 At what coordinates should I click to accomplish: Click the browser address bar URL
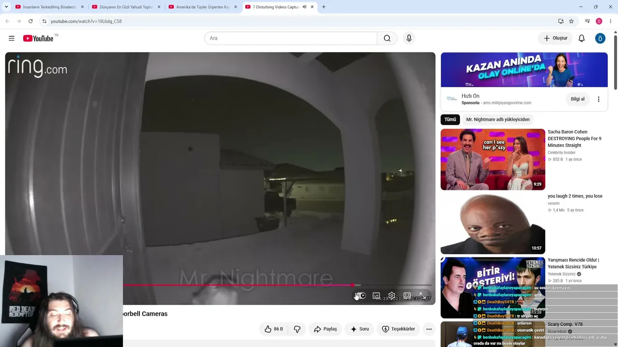tap(86, 21)
